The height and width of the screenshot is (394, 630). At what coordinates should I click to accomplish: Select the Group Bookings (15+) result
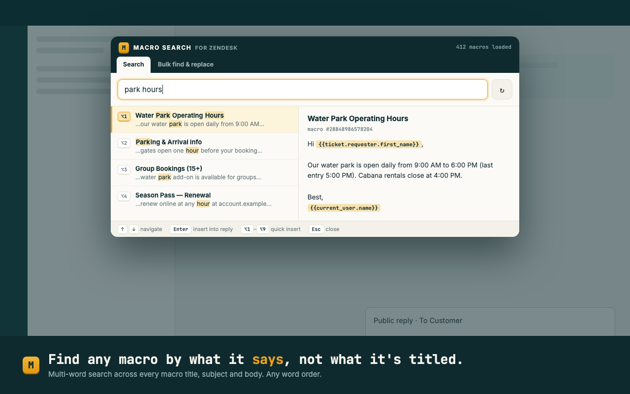click(205, 173)
